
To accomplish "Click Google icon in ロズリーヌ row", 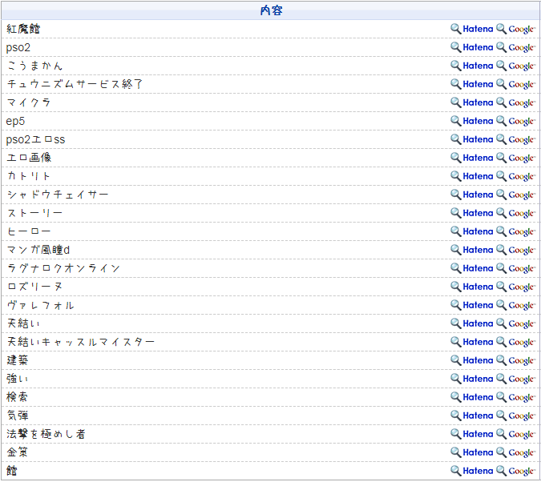I will pyautogui.click(x=515, y=287).
